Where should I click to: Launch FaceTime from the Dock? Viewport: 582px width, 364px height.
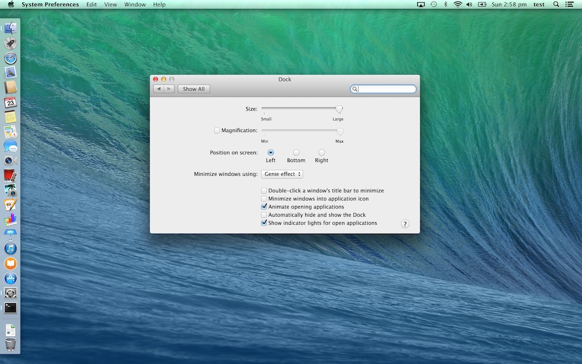pyautogui.click(x=10, y=161)
